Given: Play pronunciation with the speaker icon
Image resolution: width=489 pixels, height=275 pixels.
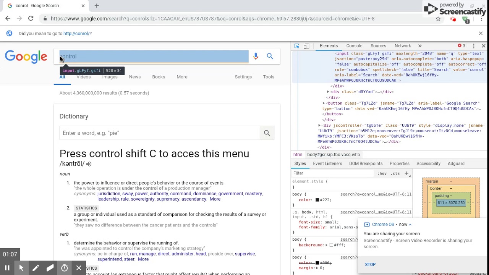Looking at the screenshot, I should pos(89,164).
